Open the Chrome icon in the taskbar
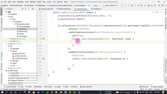The image size is (167, 94). [x=52, y=92]
